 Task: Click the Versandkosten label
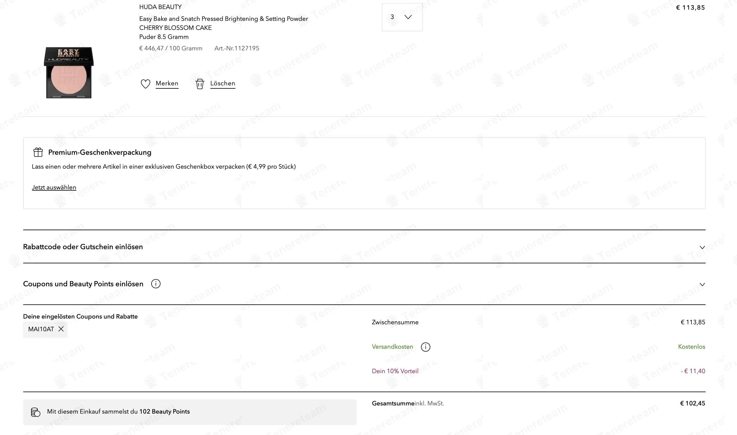click(392, 347)
